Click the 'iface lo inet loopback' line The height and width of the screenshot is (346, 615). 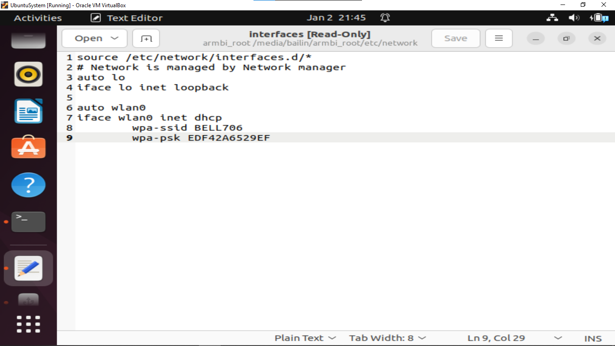click(153, 87)
